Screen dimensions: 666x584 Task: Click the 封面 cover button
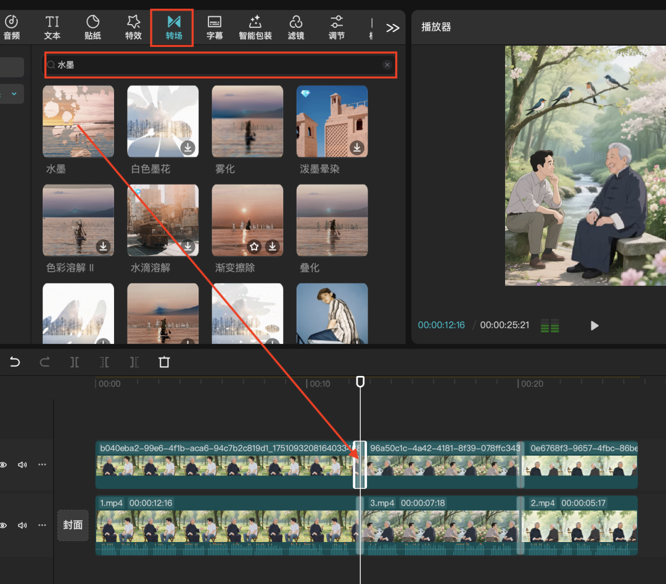(x=73, y=525)
